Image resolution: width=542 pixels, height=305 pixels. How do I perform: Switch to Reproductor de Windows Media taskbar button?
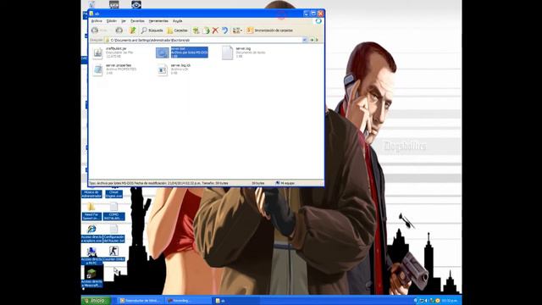(x=140, y=301)
